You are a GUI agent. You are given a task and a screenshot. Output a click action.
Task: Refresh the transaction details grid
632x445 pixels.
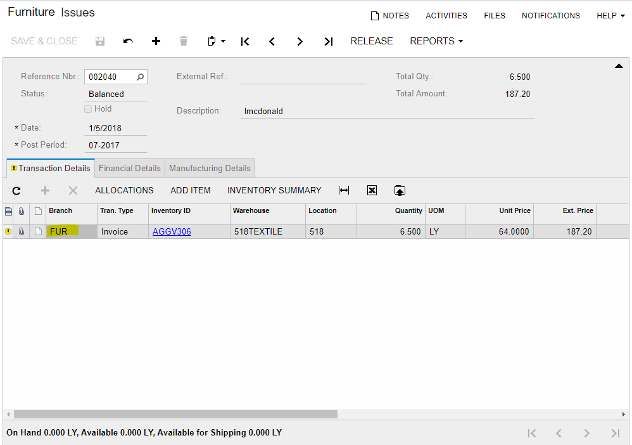pos(16,190)
